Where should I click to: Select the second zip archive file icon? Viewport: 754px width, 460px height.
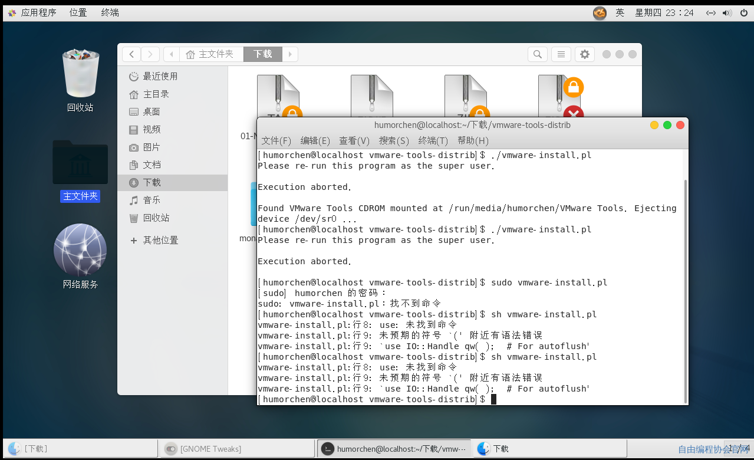click(371, 96)
